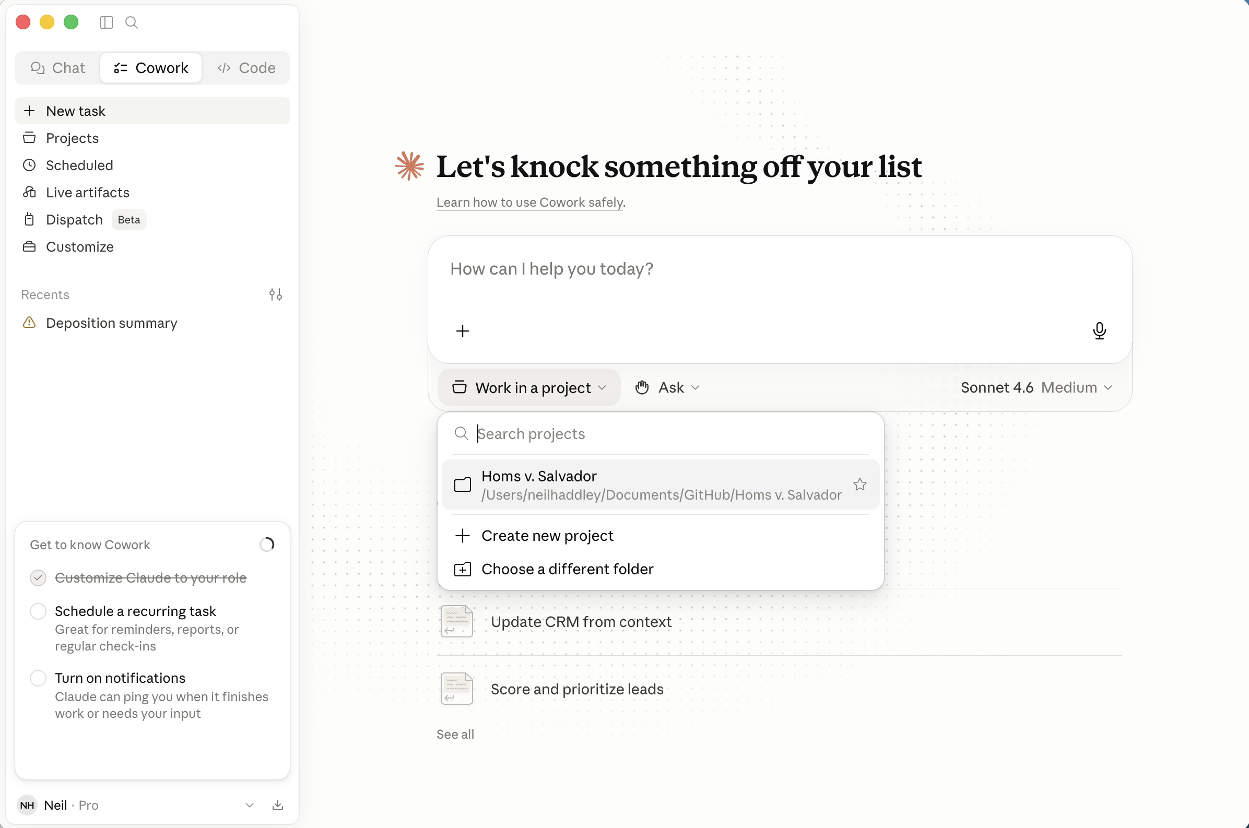
Task: Choose Create new project
Action: coord(661,536)
